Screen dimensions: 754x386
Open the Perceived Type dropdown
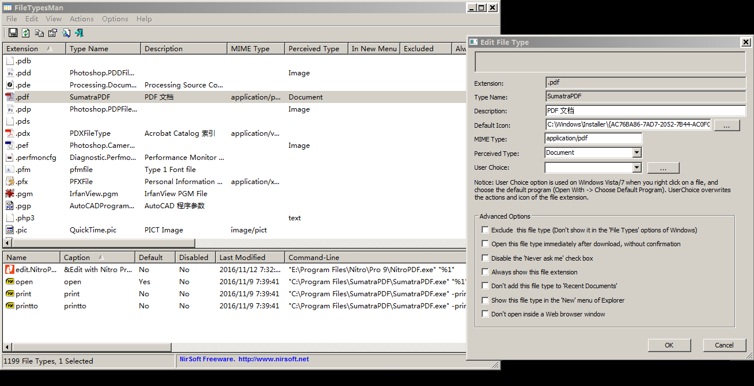pos(636,153)
